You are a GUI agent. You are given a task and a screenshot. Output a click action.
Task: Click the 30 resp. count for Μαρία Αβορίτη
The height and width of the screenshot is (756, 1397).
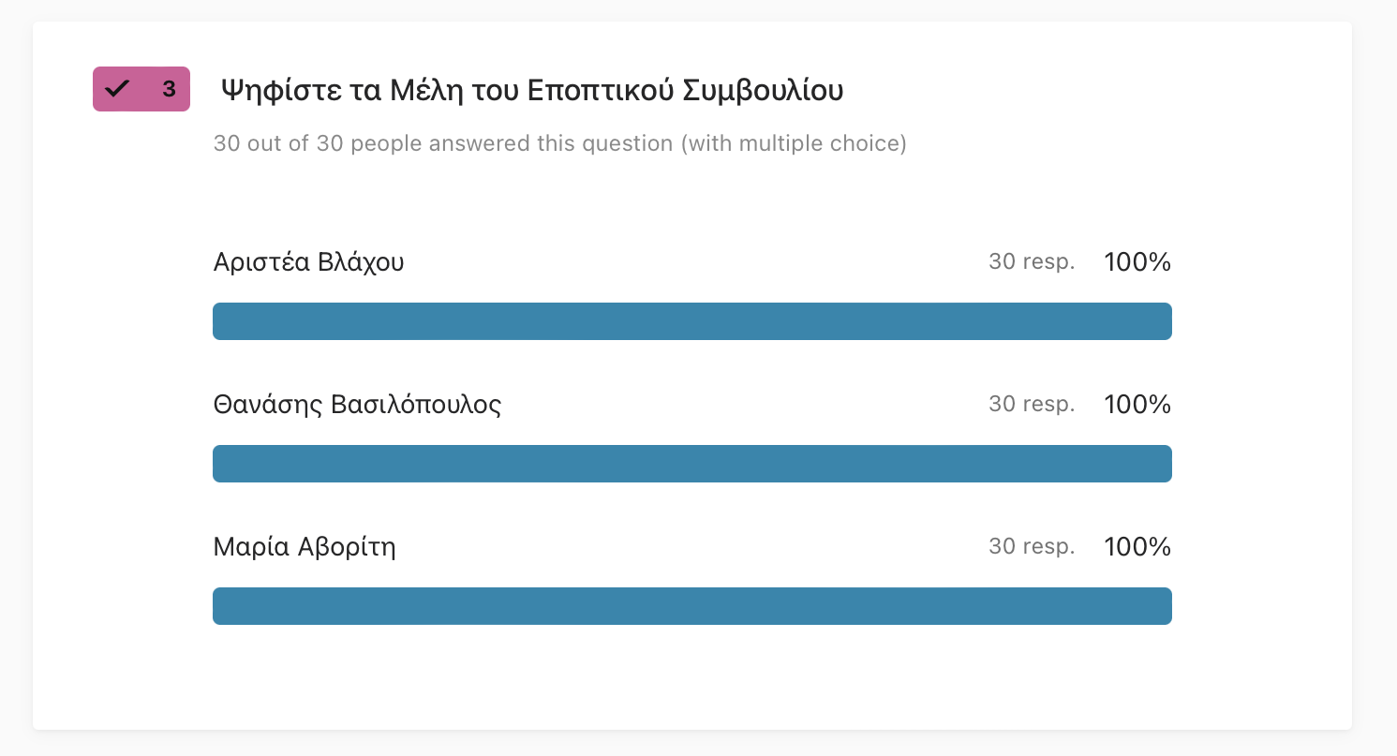tap(1032, 547)
